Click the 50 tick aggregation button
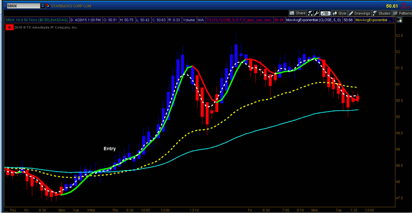 (x=325, y=13)
